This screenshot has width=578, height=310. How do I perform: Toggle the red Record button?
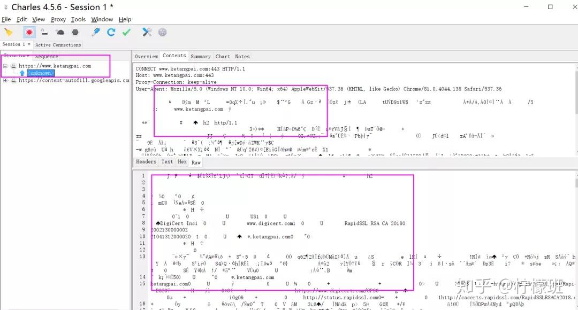click(x=29, y=33)
